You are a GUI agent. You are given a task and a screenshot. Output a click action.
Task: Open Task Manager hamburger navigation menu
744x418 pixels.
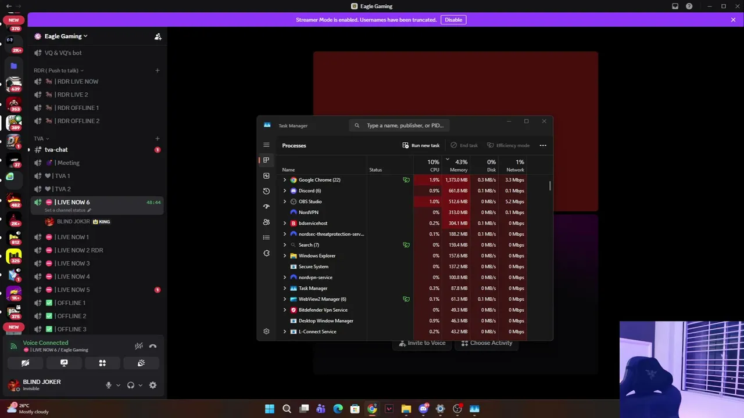[x=266, y=145]
